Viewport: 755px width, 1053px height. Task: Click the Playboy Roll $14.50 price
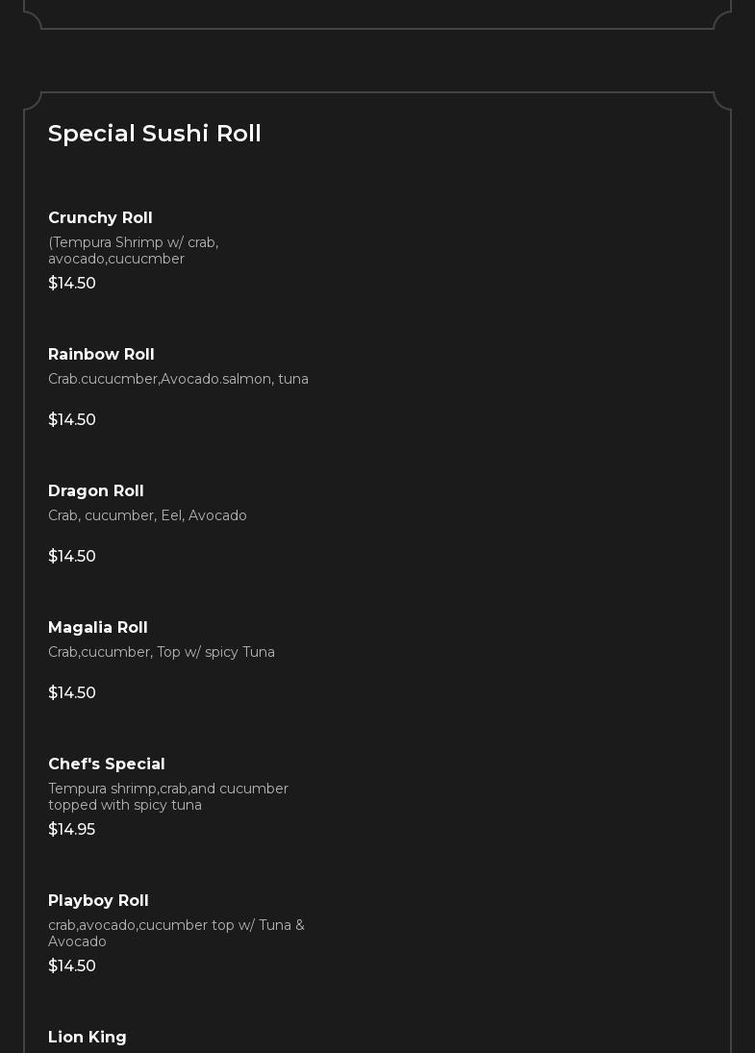pos(72,966)
